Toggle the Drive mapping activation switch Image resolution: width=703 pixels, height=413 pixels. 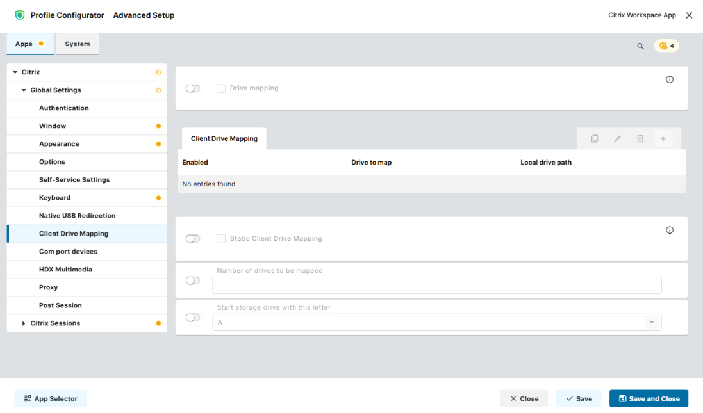pos(193,88)
